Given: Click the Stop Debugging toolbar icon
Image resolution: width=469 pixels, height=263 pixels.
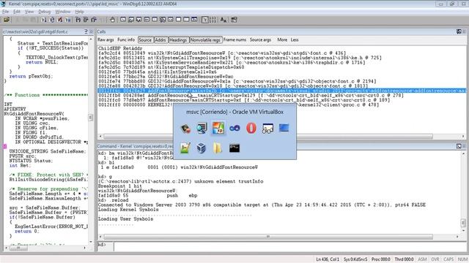Looking at the screenshot, I should [60, 20].
